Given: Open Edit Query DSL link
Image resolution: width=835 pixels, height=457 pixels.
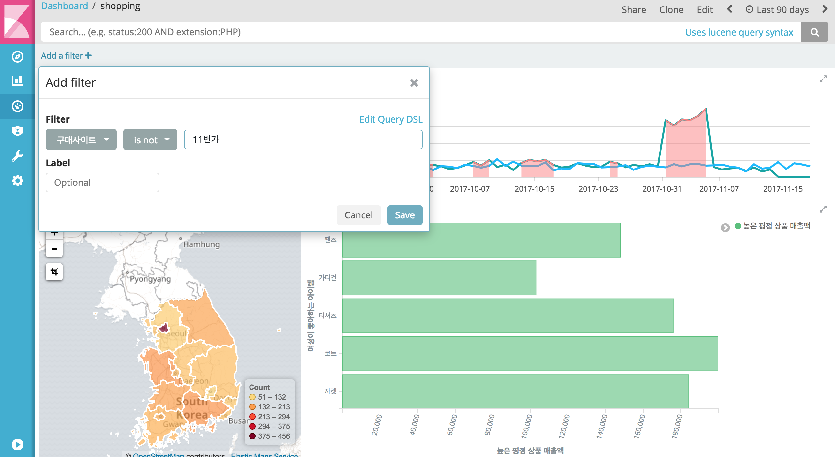Looking at the screenshot, I should pos(390,119).
